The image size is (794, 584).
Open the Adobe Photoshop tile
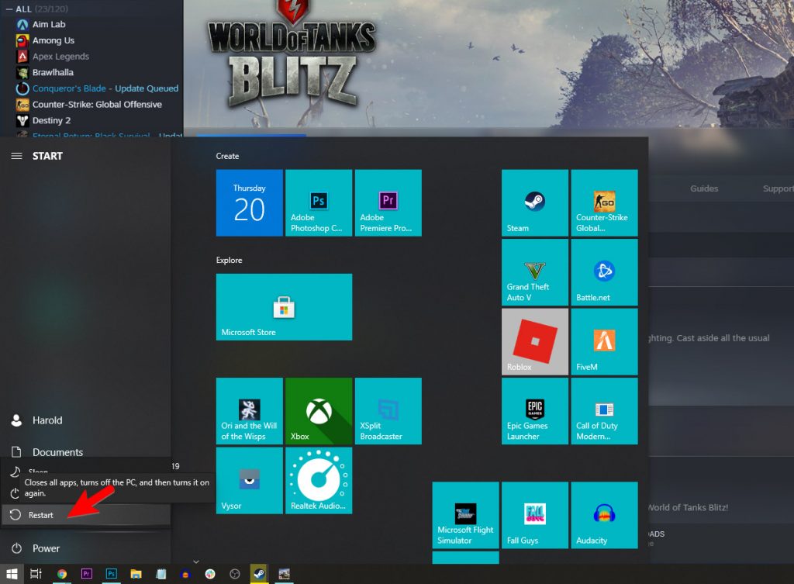(319, 202)
